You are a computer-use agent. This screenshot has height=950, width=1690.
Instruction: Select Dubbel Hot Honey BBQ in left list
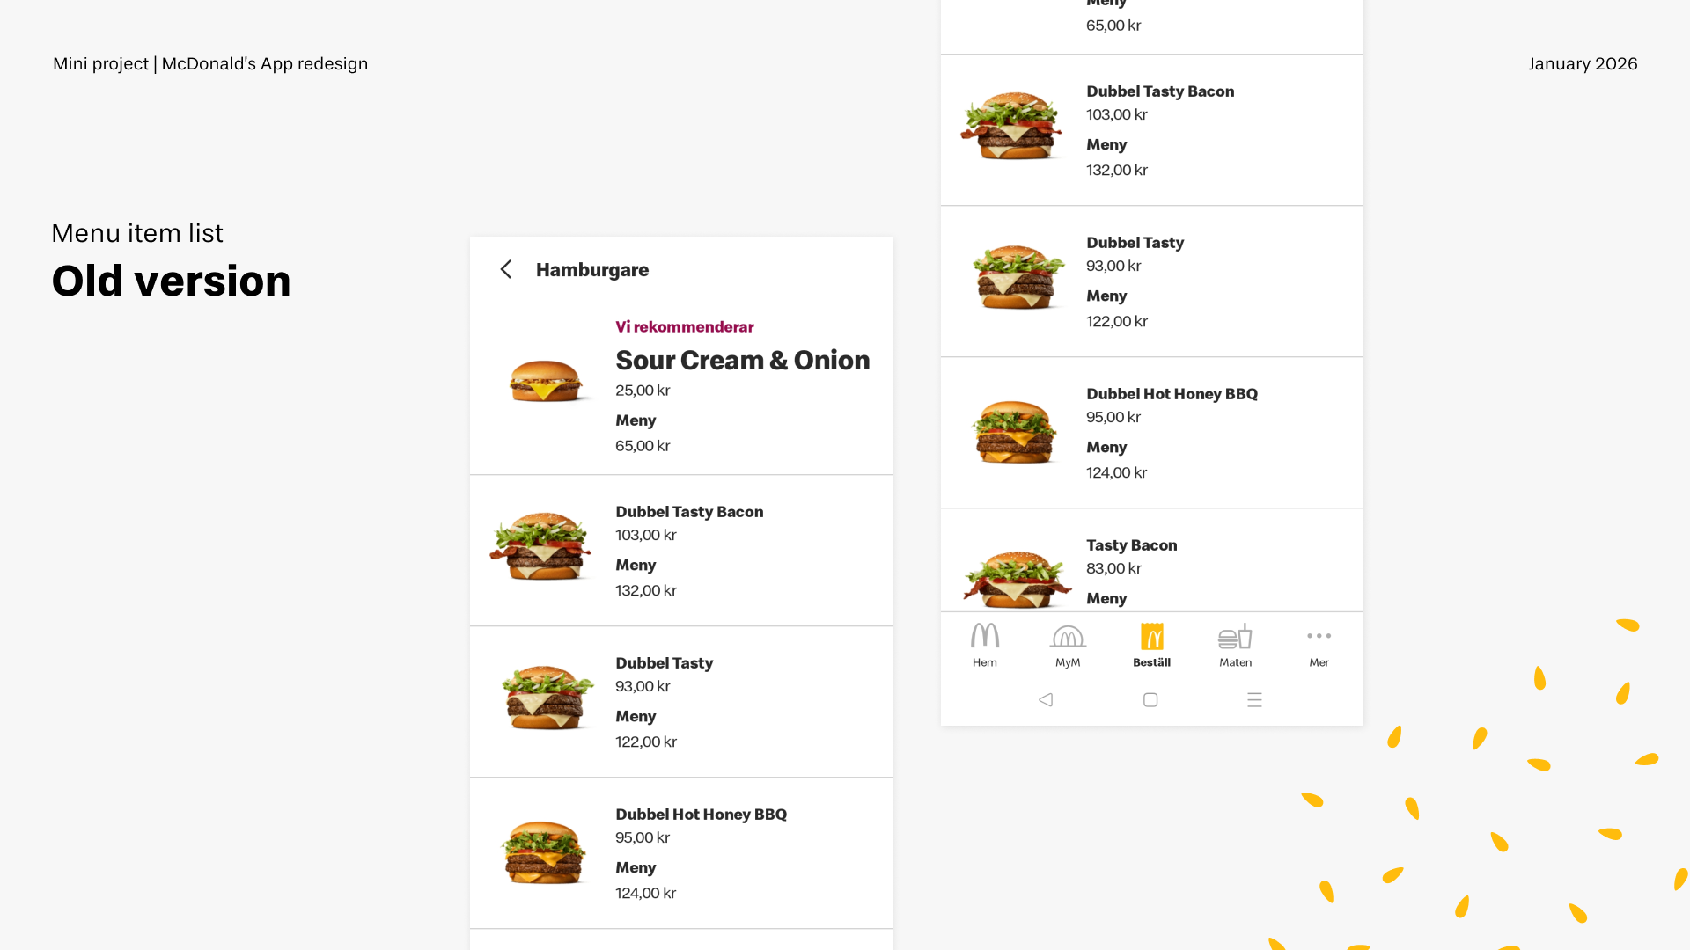[x=681, y=853]
